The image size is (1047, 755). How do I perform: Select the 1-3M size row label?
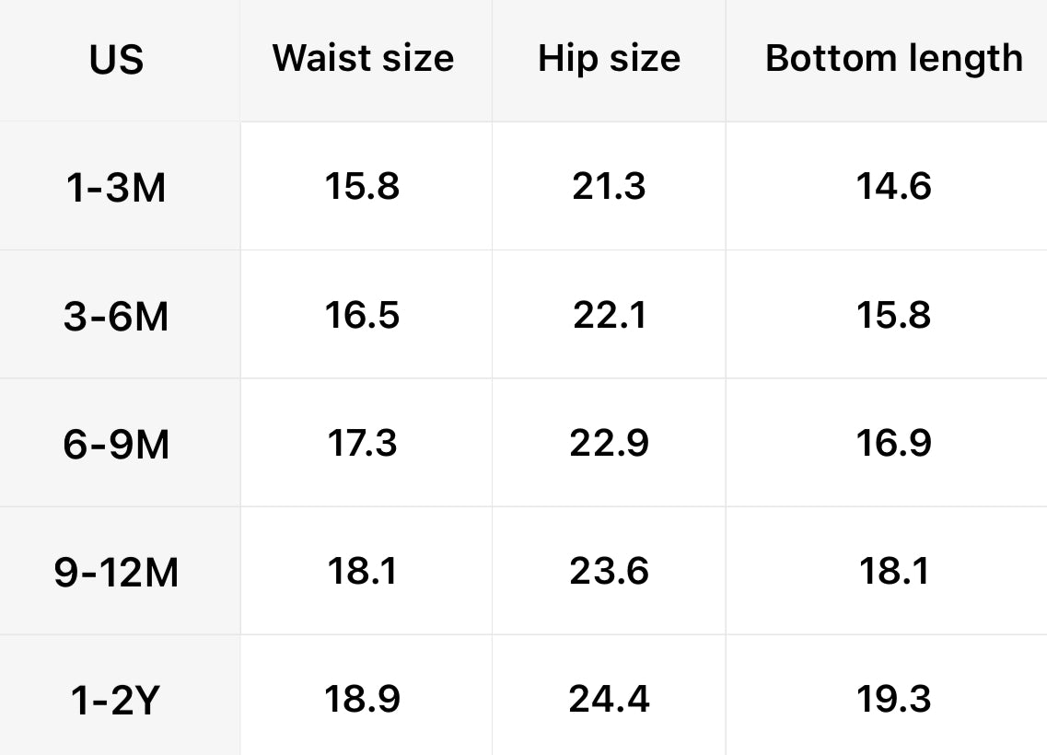117,188
